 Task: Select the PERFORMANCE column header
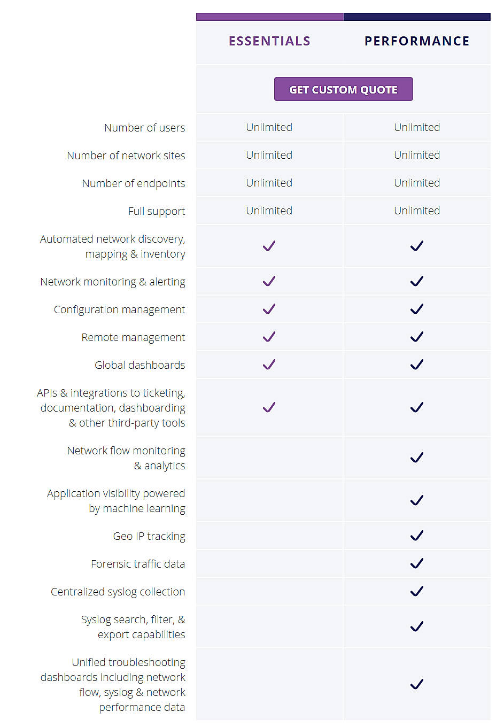click(417, 41)
